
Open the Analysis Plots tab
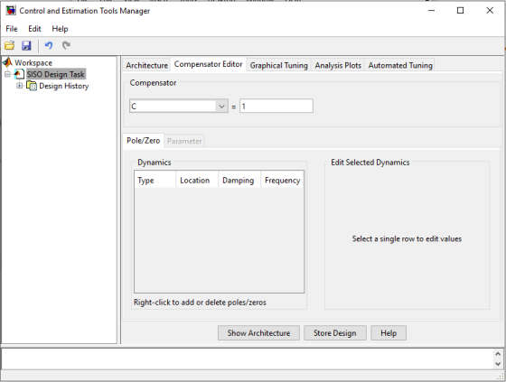[338, 65]
